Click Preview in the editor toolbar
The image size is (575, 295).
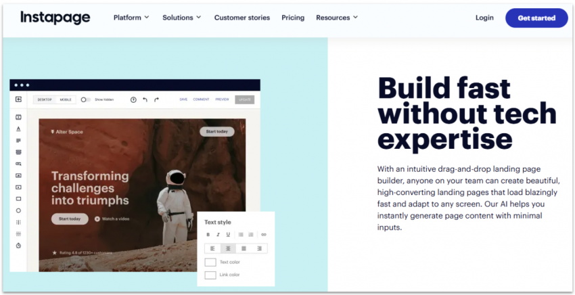point(223,99)
